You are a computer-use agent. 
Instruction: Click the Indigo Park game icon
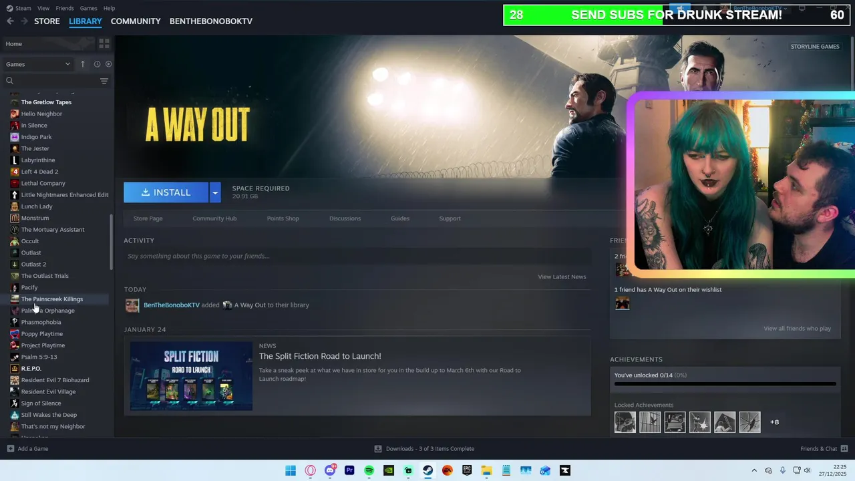(15, 137)
